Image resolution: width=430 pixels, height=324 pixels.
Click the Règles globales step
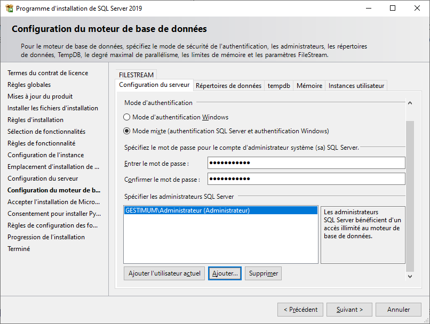[x=29, y=85]
